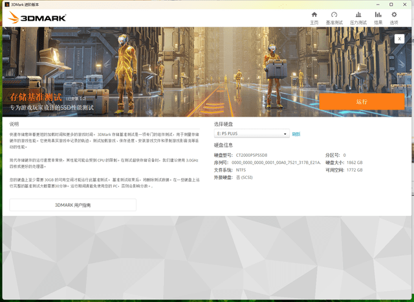Click the 3DMARK logo in the header
Screen dimensions: 414x302
(x=37, y=17)
